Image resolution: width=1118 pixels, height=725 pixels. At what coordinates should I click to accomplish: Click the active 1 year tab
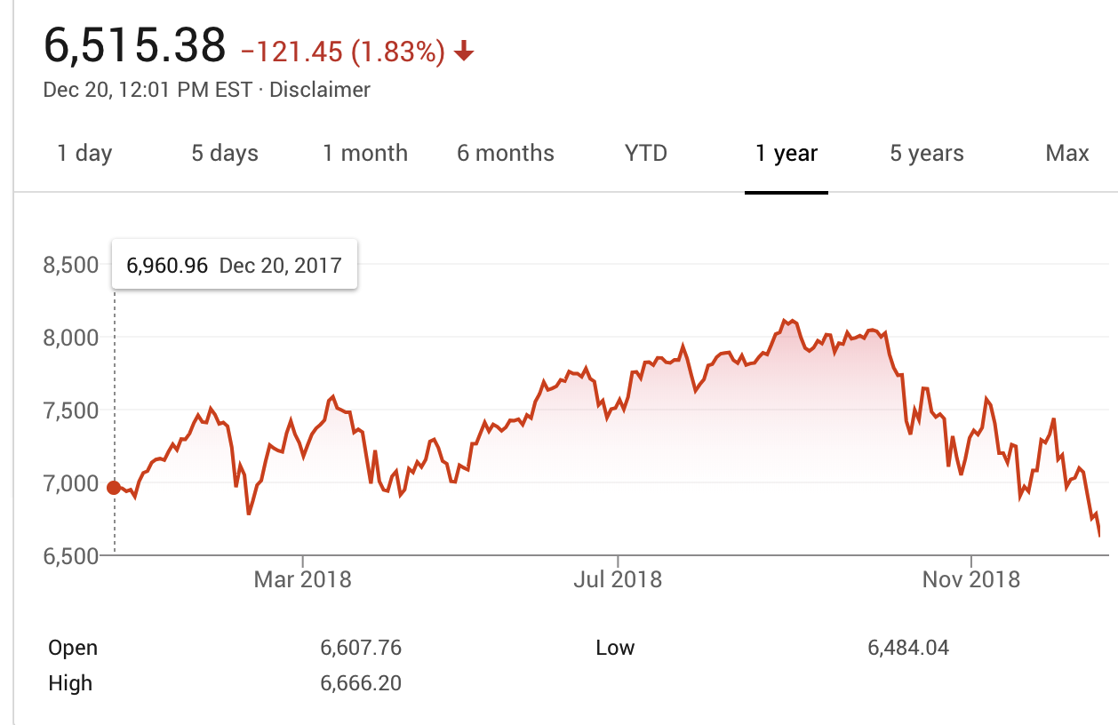pos(787,153)
